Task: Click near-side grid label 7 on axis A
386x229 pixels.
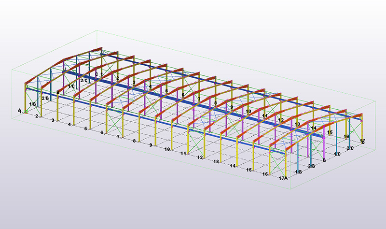Action: [x=118, y=136]
